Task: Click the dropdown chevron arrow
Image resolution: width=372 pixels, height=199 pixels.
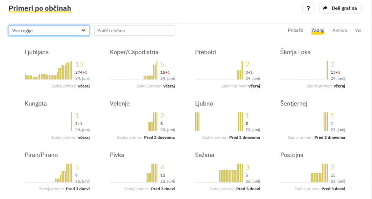Action: [84, 31]
